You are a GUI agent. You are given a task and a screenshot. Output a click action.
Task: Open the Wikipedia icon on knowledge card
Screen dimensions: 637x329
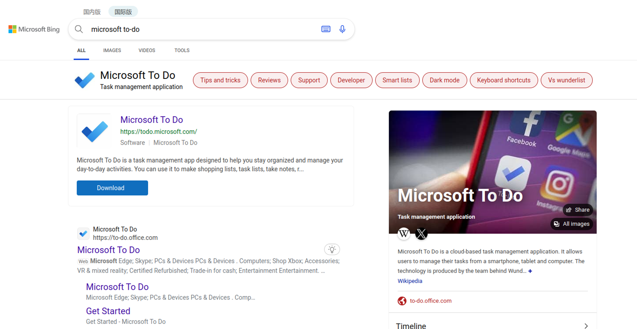coord(404,234)
